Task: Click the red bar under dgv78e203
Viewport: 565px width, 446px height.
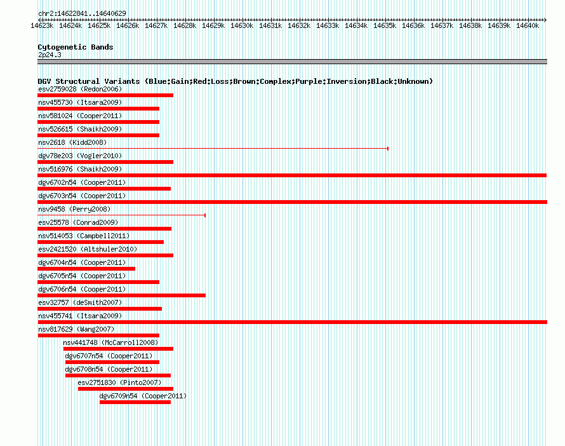Action: tap(105, 162)
